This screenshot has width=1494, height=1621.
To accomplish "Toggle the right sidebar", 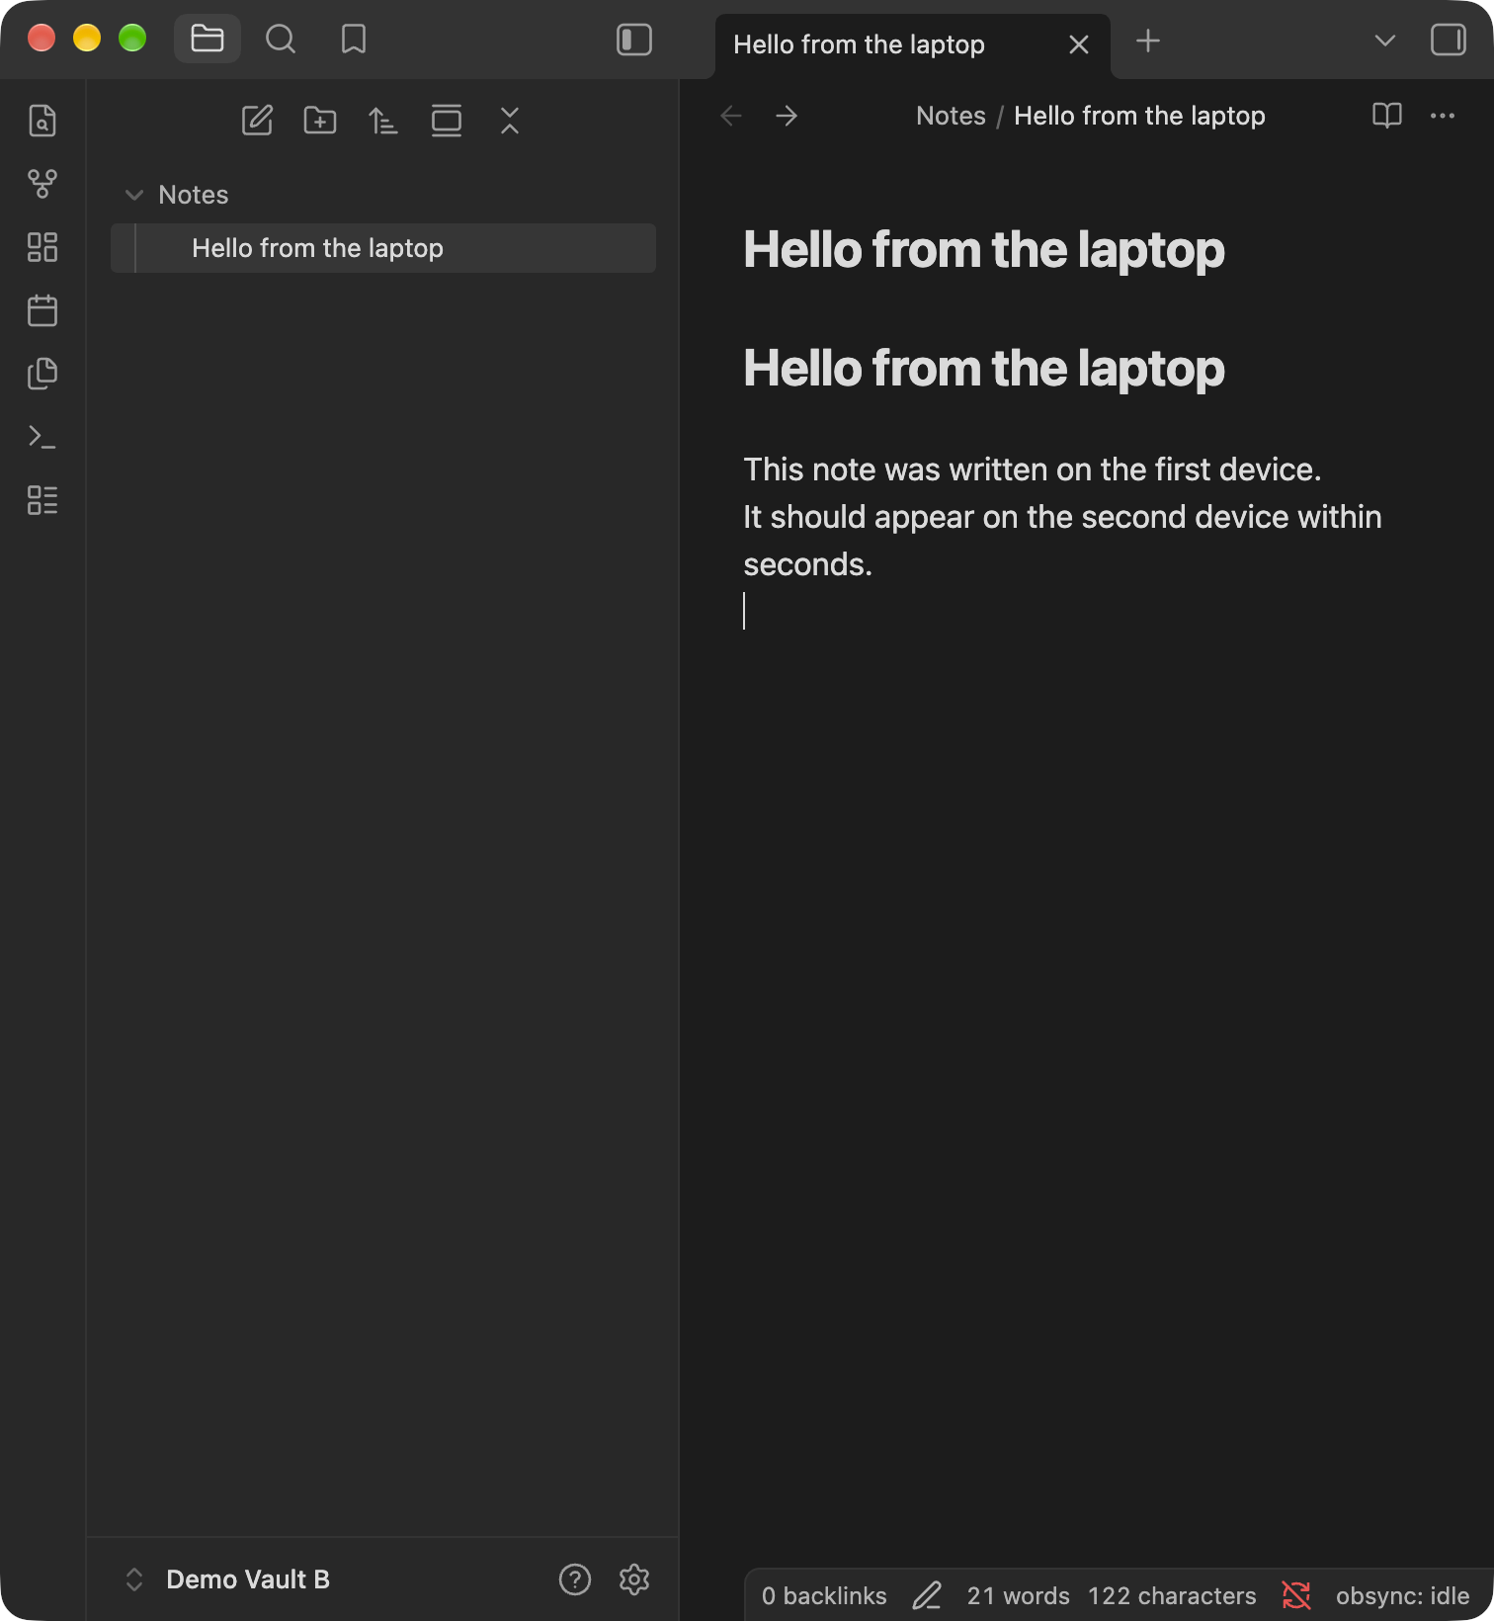I will 1449,40.
